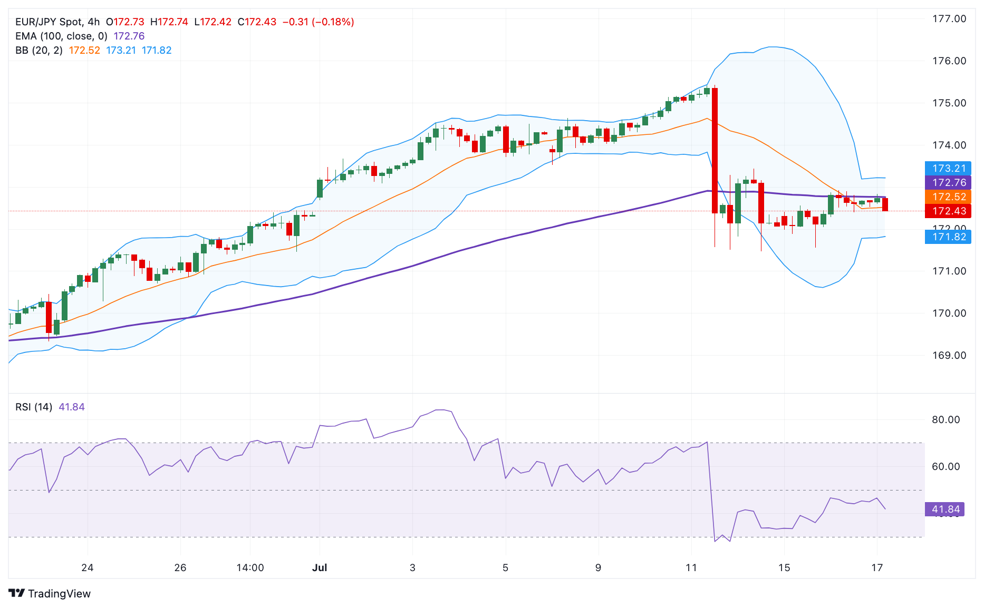The height and width of the screenshot is (608, 984).
Task: Click the Jul label on the time axis
Action: click(320, 567)
